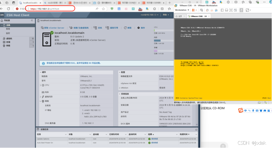
Task: Collapse the navigator panel with double-chevron icon
Action: (x=32, y=20)
